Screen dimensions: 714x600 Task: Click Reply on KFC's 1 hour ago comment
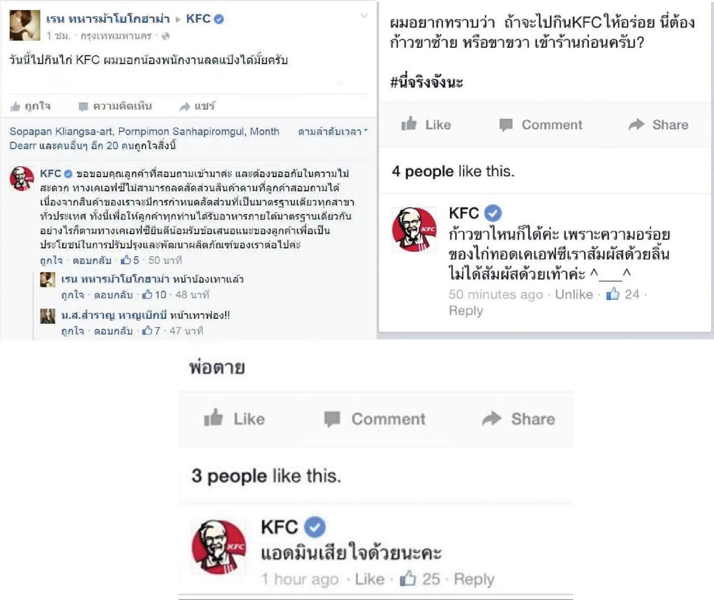click(x=474, y=579)
